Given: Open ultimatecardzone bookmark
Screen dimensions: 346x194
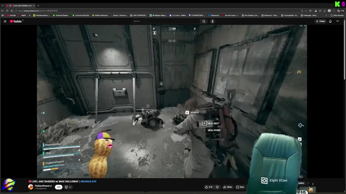Looking at the screenshot, I should click(x=41, y=15).
